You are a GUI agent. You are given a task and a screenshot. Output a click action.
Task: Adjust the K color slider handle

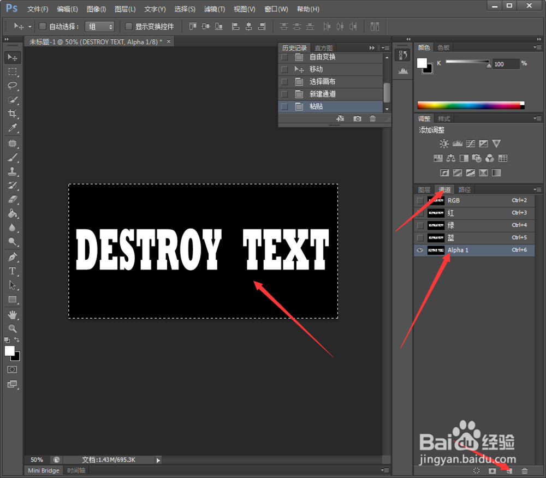coord(489,65)
